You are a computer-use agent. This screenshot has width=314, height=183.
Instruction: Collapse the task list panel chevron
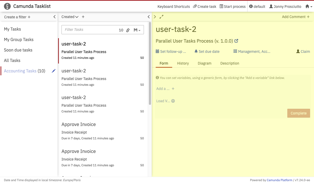[149, 17]
